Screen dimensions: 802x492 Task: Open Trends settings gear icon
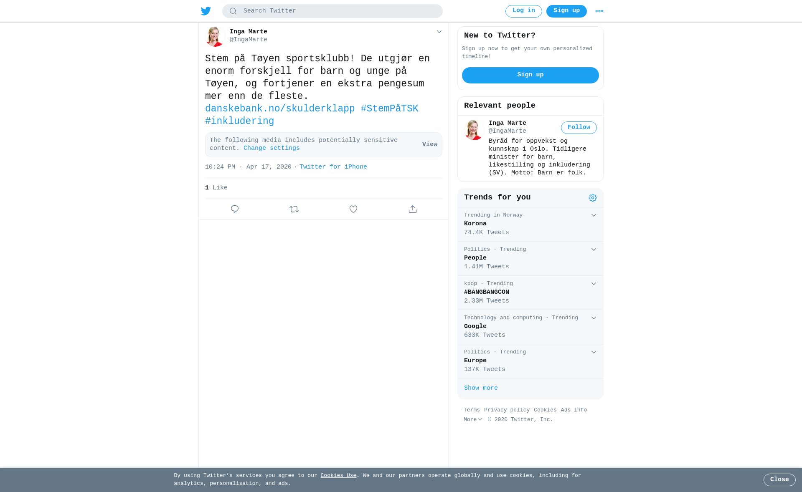tap(593, 198)
